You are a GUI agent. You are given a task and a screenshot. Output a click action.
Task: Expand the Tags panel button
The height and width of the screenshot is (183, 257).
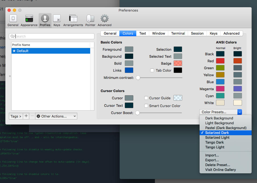[16, 116]
